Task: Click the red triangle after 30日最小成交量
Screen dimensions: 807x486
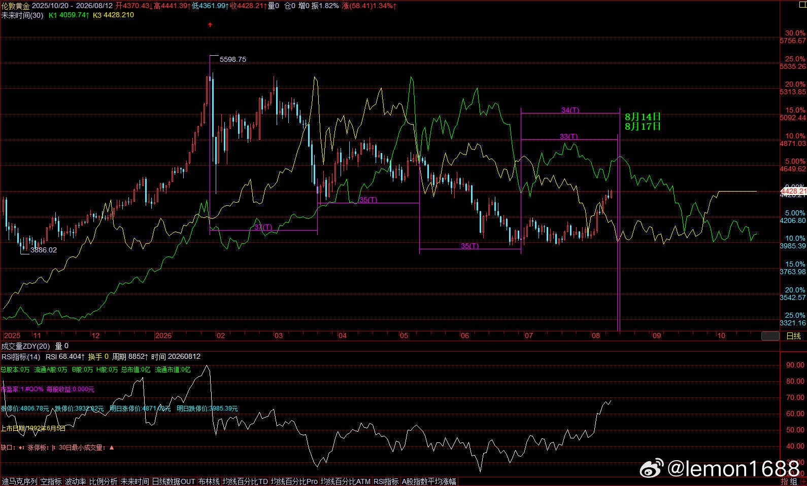Action: click(x=112, y=447)
